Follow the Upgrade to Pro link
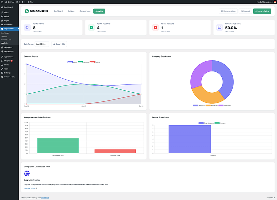This screenshot has height=200, width=277. (30, 188)
